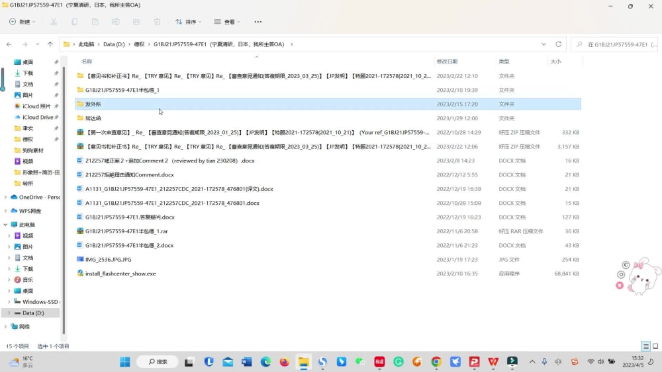Click the search box for this folder
662x372 pixels.
pos(616,44)
